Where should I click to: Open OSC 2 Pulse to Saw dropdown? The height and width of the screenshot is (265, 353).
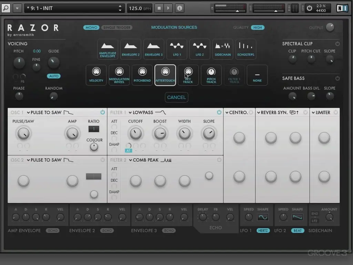[x=50, y=160]
